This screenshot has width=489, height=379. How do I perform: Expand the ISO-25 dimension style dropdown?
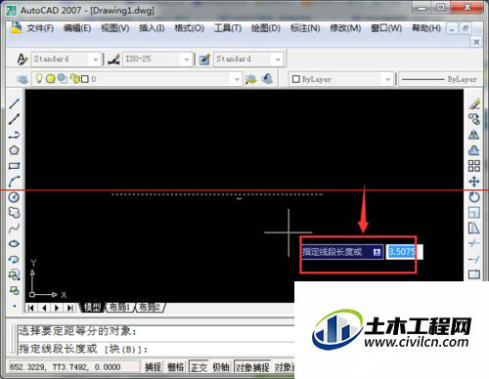(x=187, y=60)
